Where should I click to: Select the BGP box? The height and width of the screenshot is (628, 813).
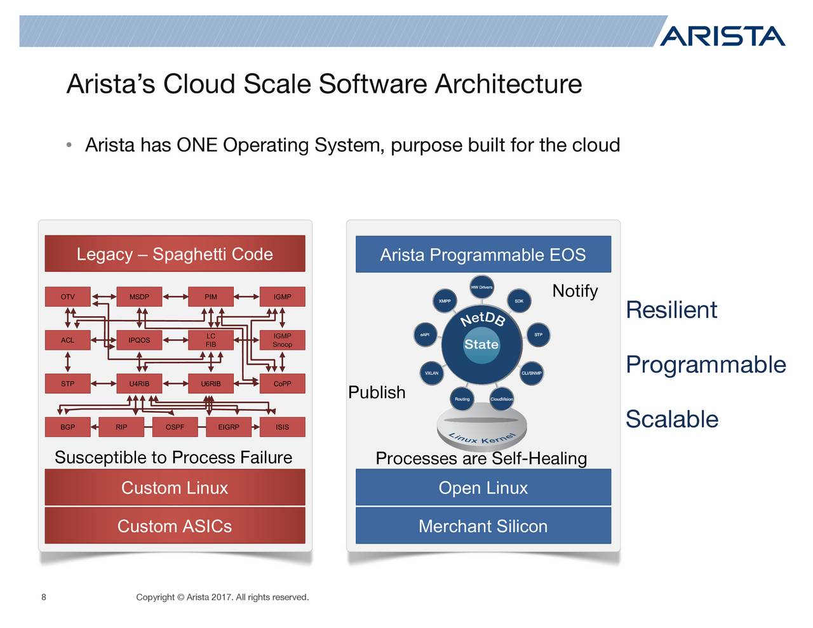point(67,427)
